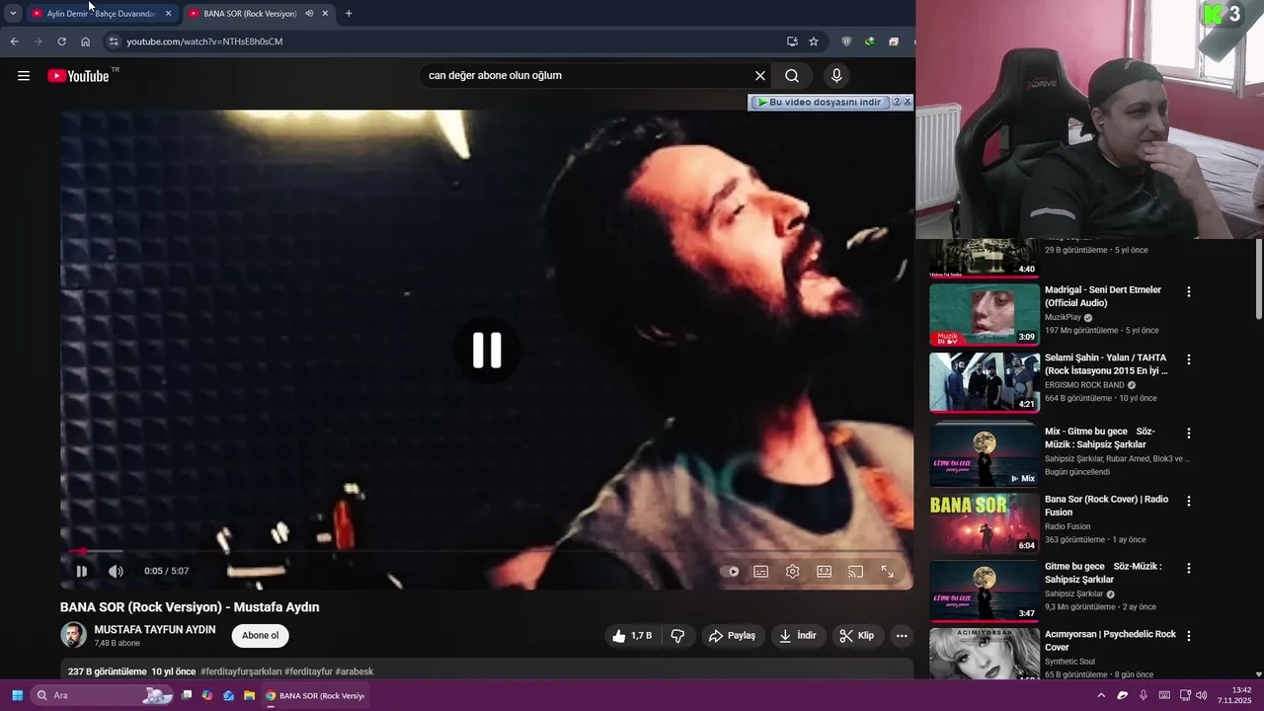The height and width of the screenshot is (711, 1264).
Task: Reload the current page
Action: (x=61, y=41)
